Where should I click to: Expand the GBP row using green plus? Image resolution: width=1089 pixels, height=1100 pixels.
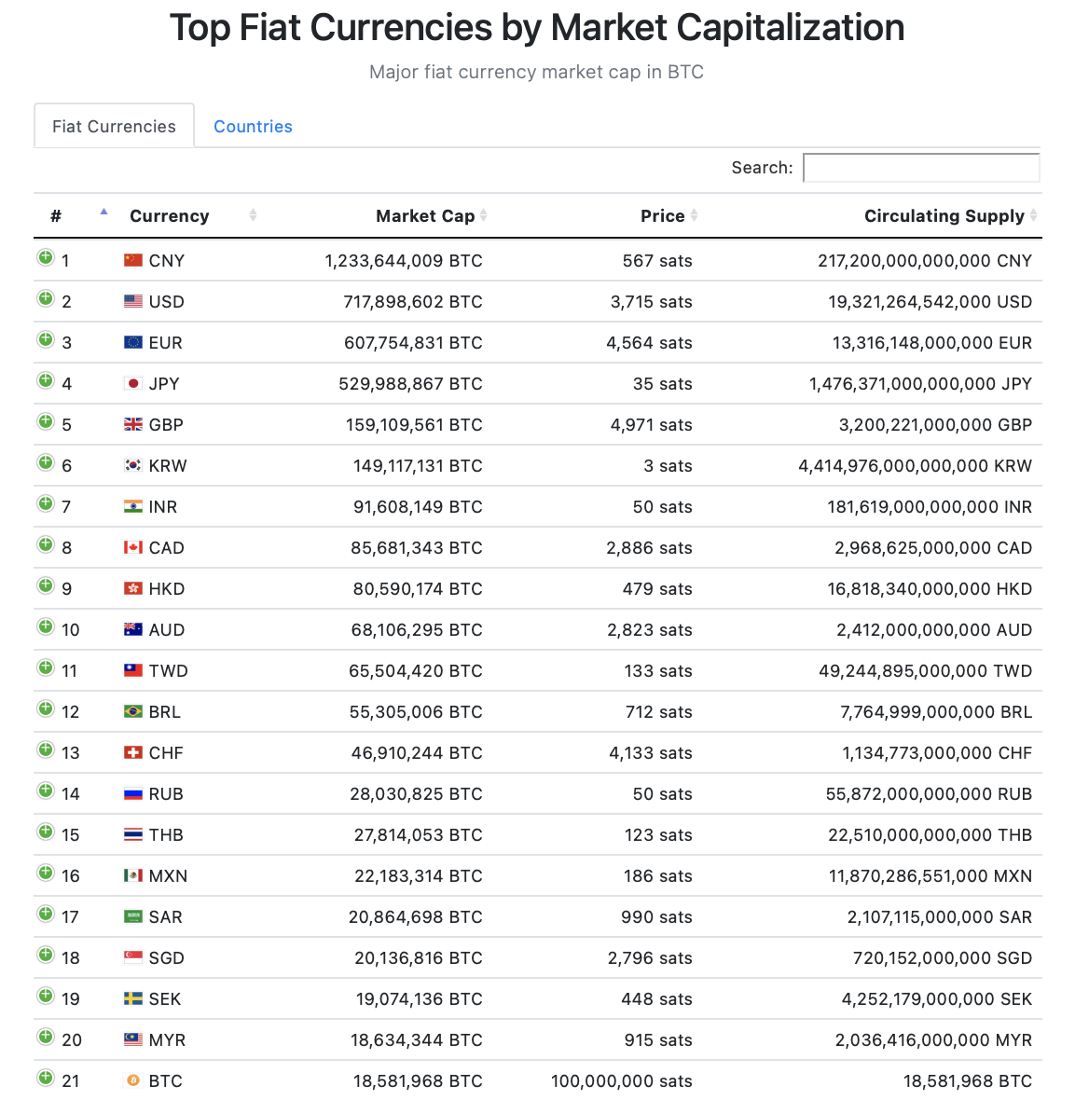pos(46,421)
